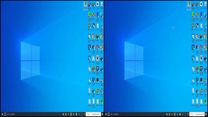Click the active red taskbar app, left desktop
Viewport: 208px width, 117px height.
point(82,114)
